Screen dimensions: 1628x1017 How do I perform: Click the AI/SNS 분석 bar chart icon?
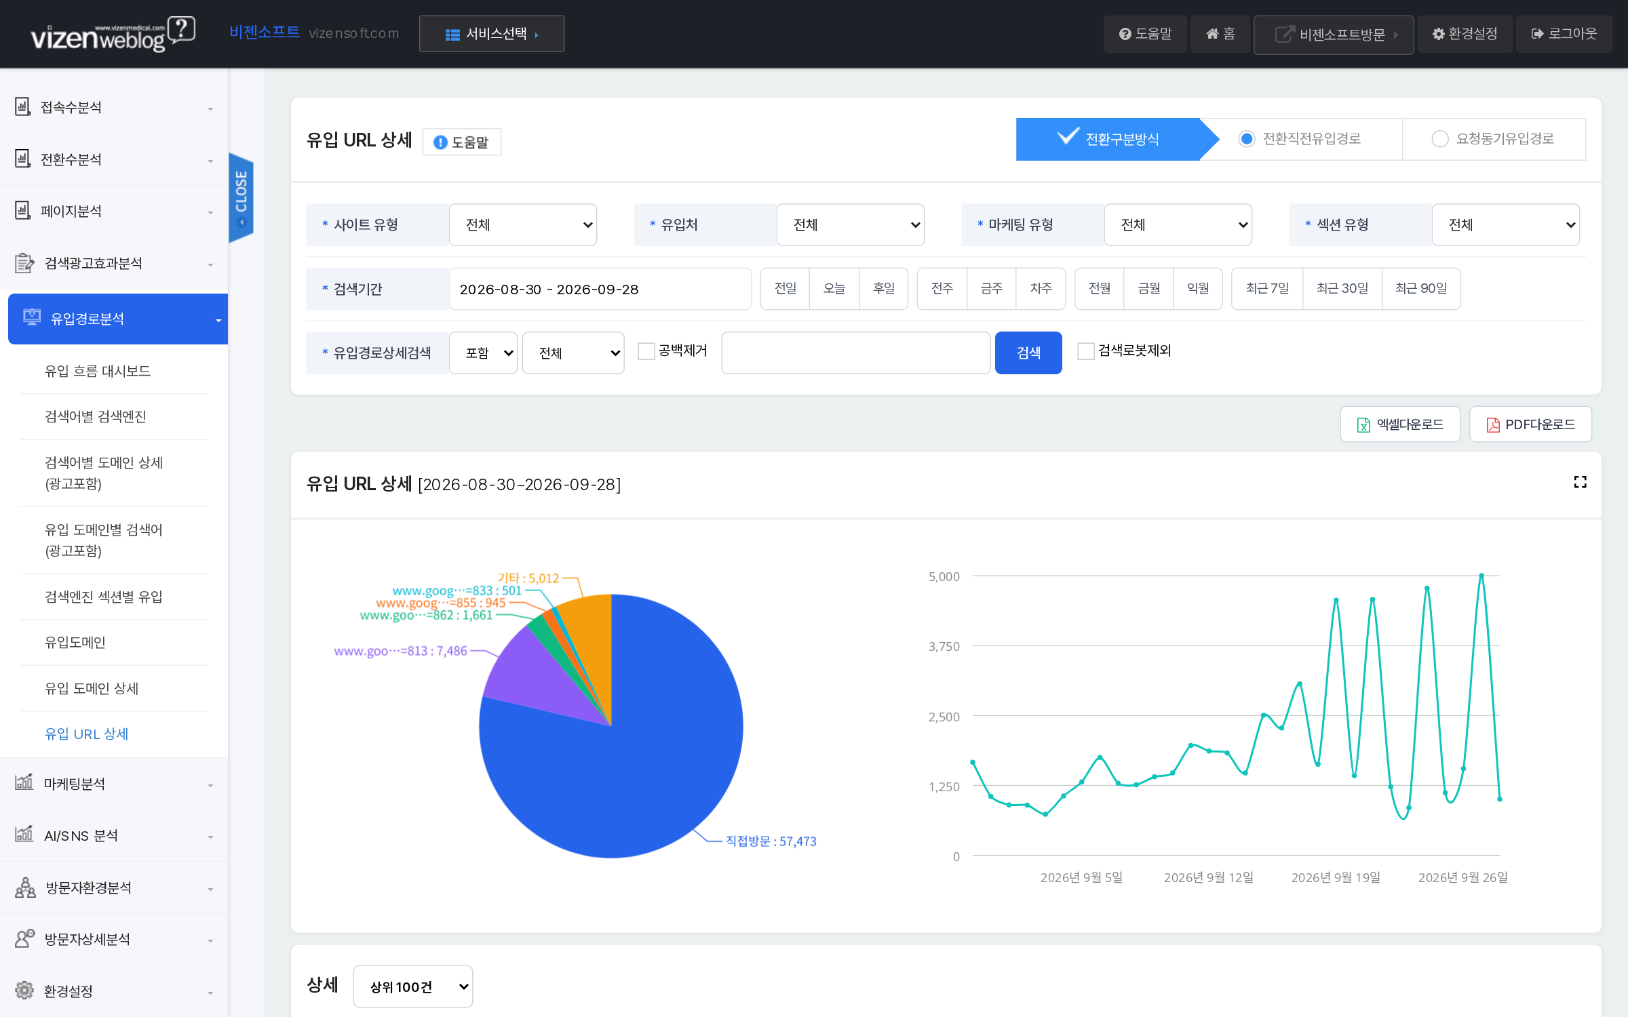pyautogui.click(x=24, y=834)
